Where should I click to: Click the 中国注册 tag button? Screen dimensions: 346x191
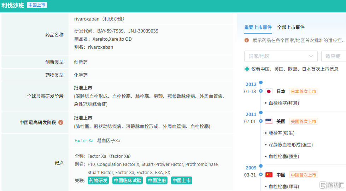tap(157, 180)
